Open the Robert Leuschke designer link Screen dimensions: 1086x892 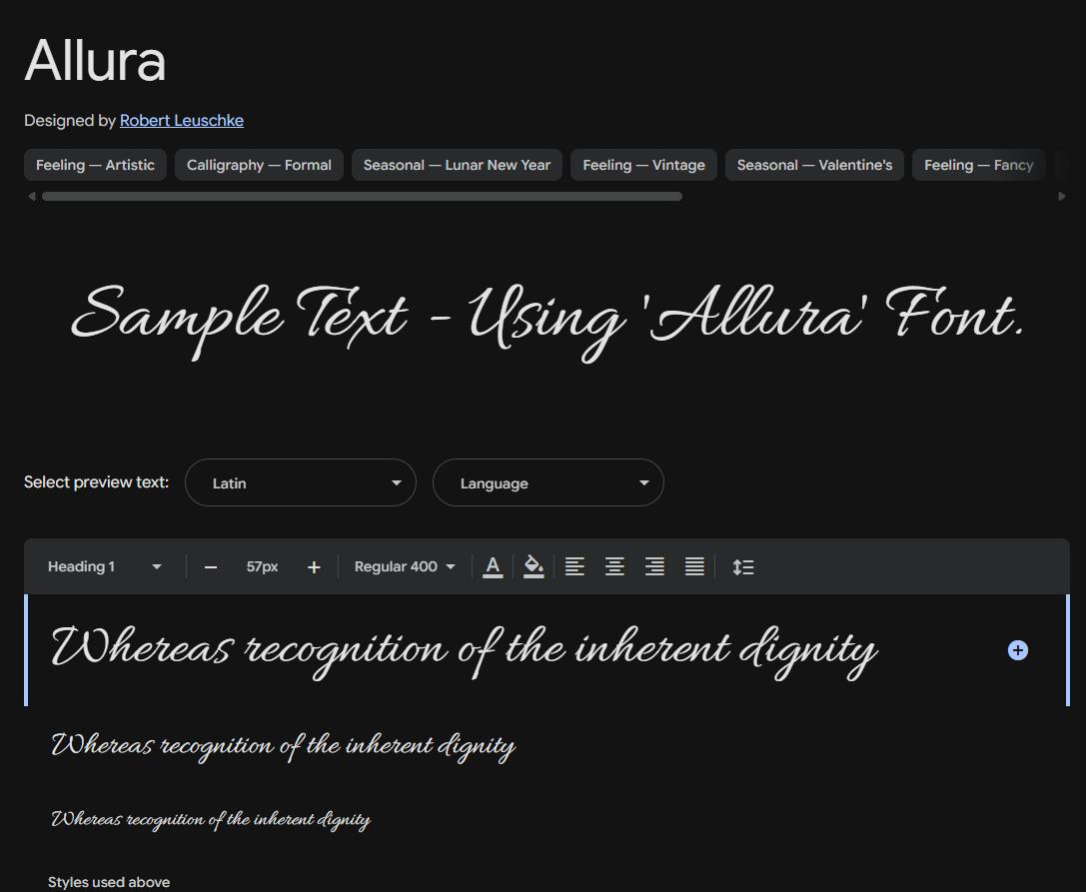click(182, 121)
